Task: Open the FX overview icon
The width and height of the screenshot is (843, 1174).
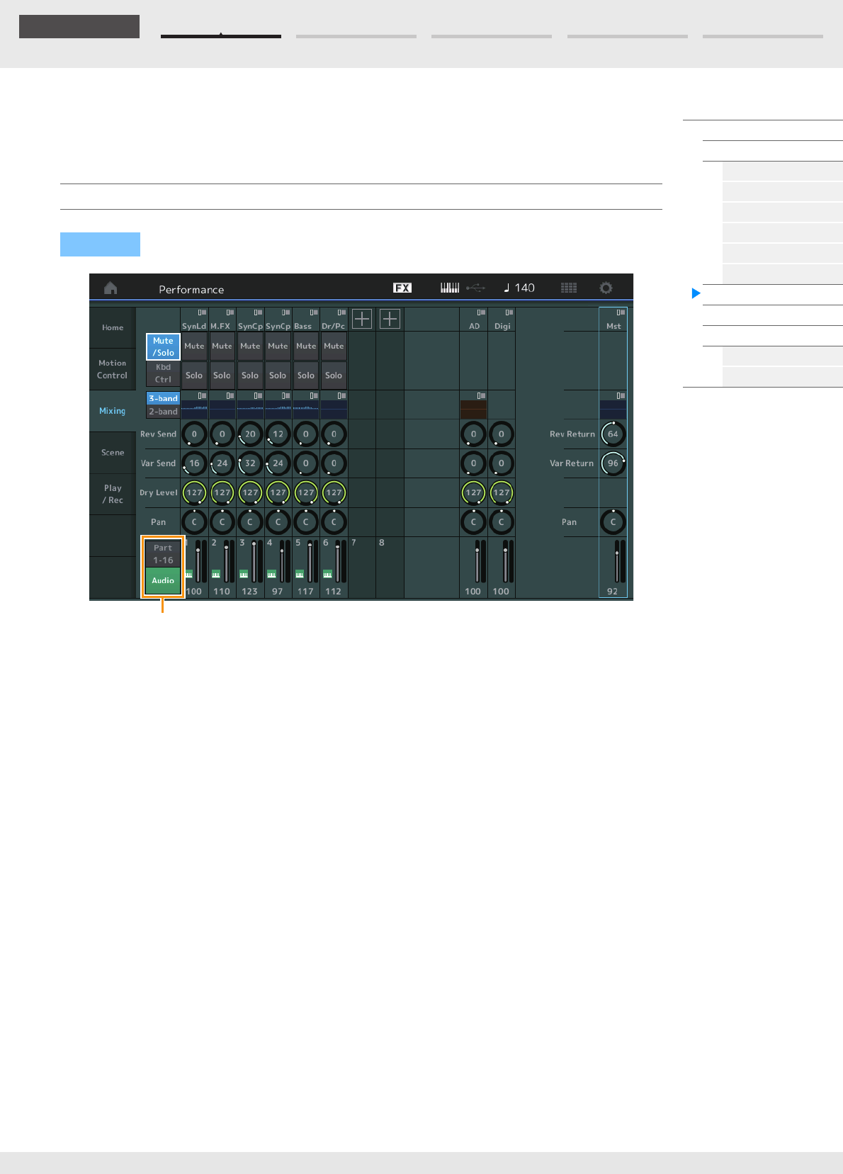Action: coord(402,288)
